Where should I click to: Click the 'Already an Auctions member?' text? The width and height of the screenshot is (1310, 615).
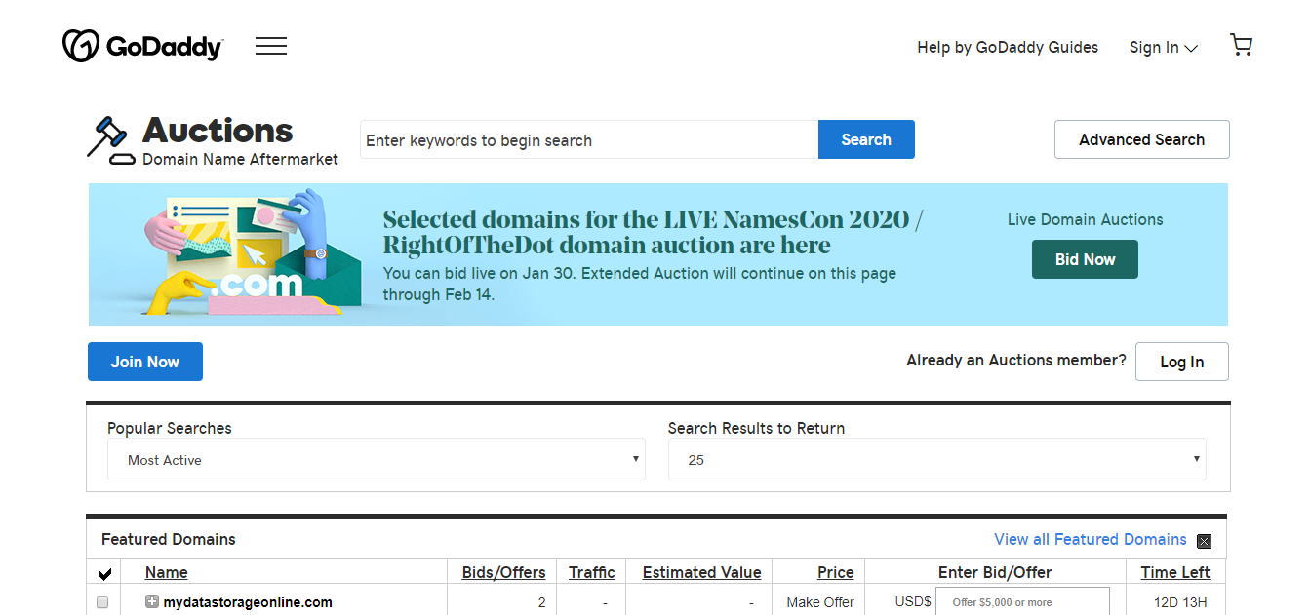point(1016,361)
